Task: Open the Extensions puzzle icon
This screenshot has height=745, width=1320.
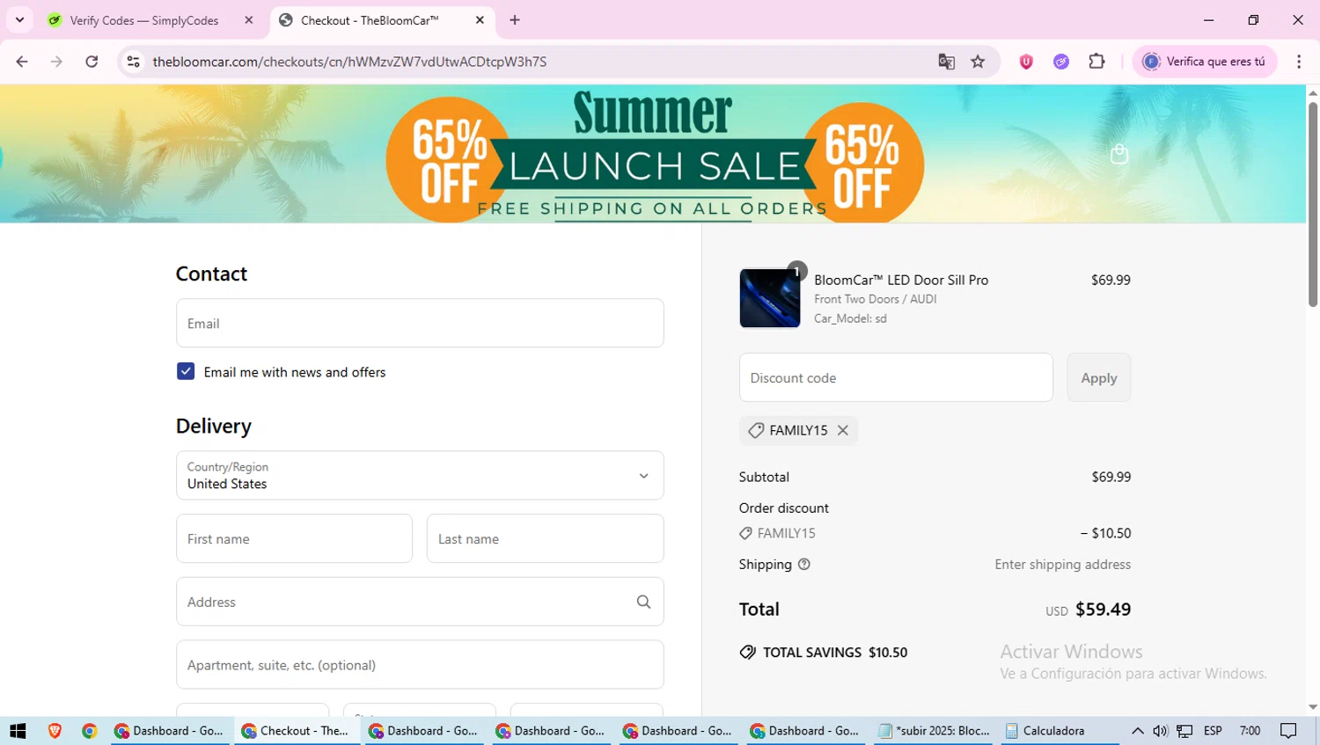Action: [1096, 62]
